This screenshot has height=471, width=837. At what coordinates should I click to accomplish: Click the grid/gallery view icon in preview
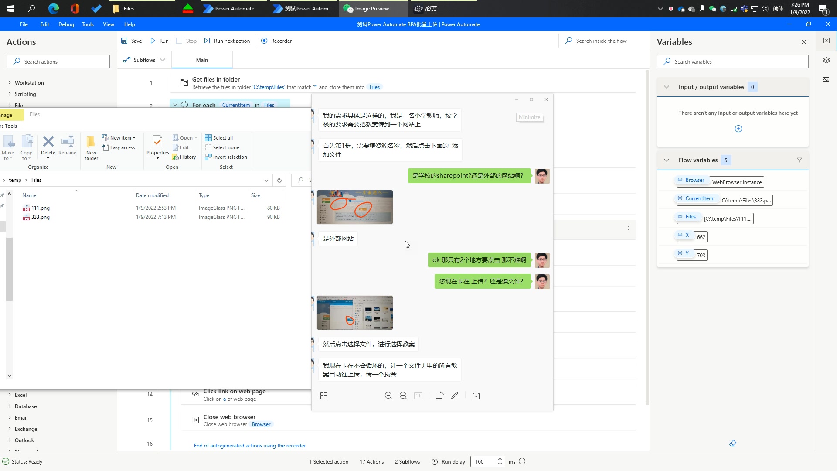(x=323, y=396)
